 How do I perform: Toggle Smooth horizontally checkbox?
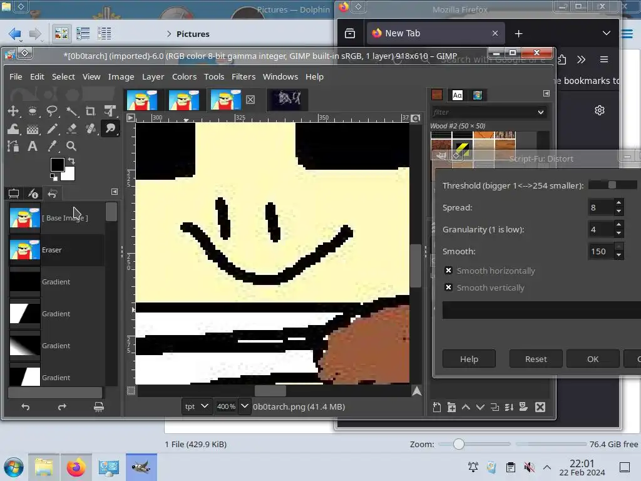pos(448,271)
